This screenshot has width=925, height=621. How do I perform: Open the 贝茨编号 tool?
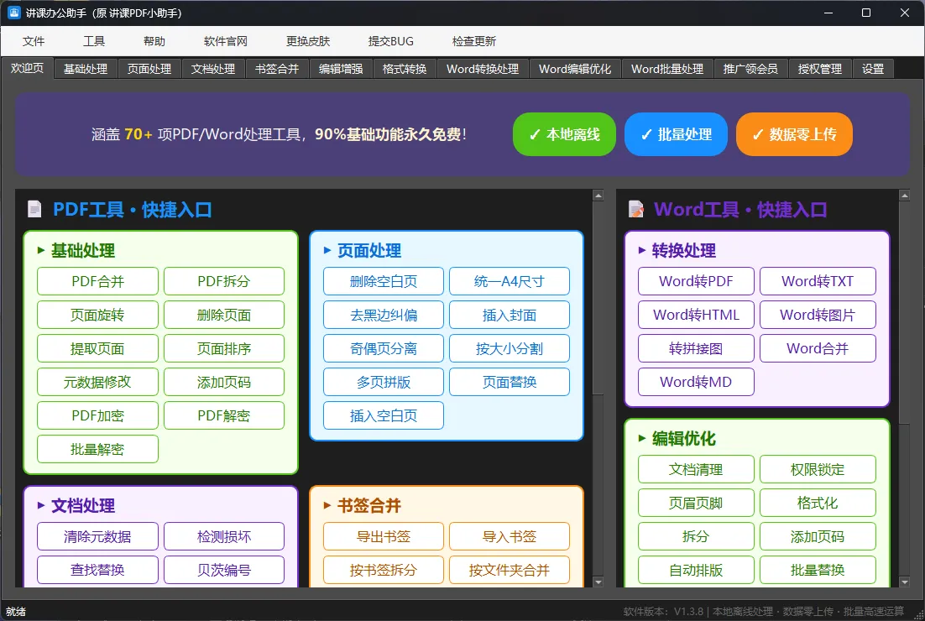click(224, 571)
